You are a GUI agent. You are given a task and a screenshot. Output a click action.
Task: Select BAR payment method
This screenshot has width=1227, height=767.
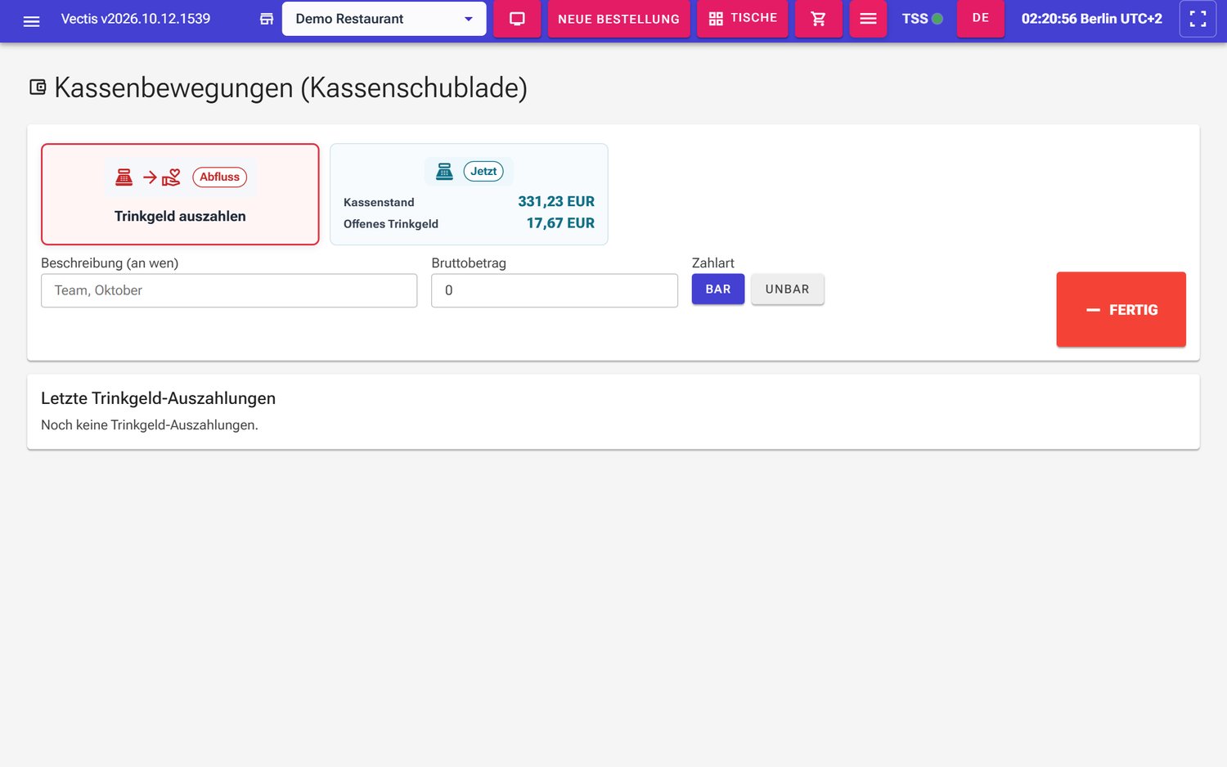click(x=718, y=289)
